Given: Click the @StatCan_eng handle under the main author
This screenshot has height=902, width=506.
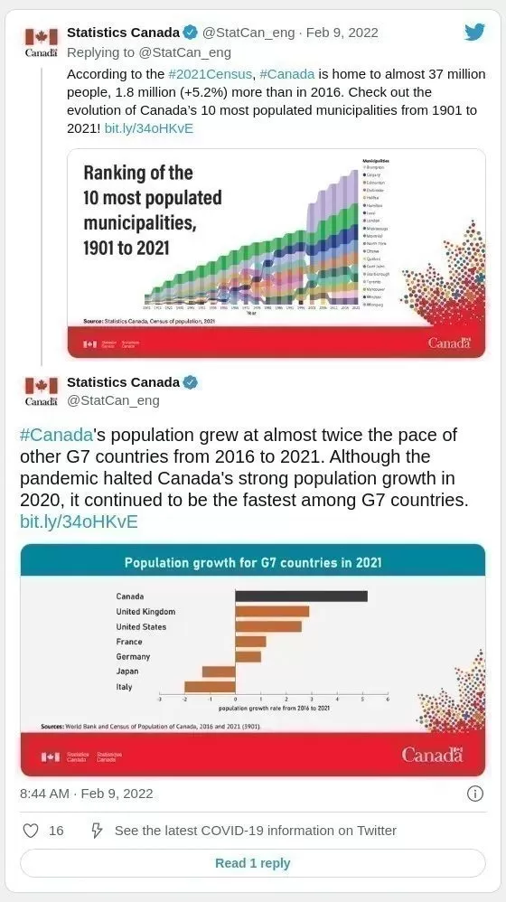Looking at the screenshot, I should [x=113, y=400].
